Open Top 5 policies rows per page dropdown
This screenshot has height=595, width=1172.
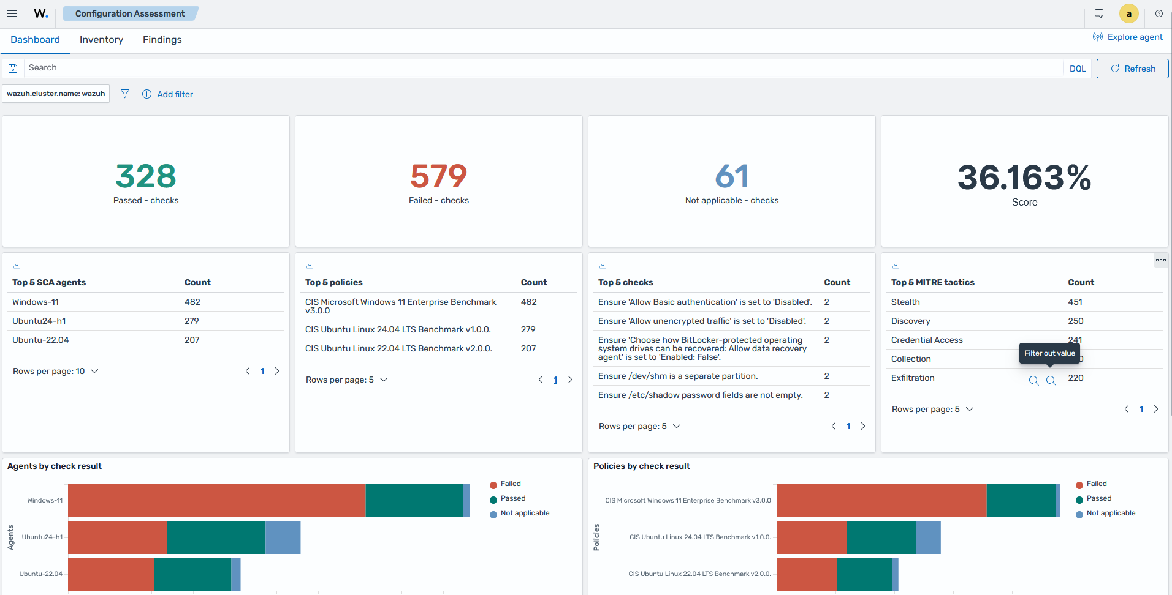pos(347,380)
